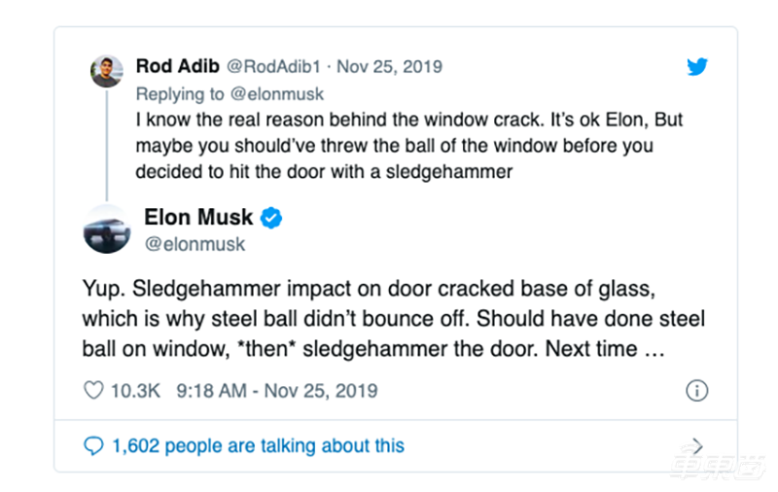Click the Twitter bird logo
This screenshot has width=778, height=492.
(x=697, y=67)
